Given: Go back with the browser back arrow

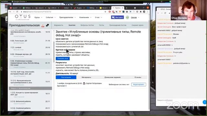Looking at the screenshot, I should (x=10, y=12).
